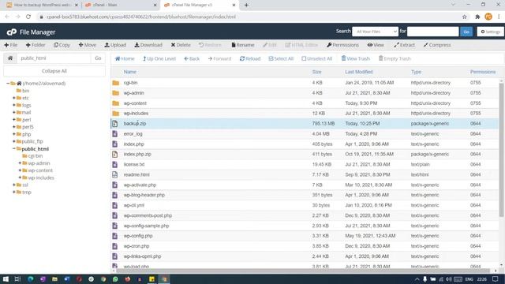Image resolution: width=505 pixels, height=284 pixels.
Task: Select the tmp folder in tree
Action: click(x=26, y=192)
